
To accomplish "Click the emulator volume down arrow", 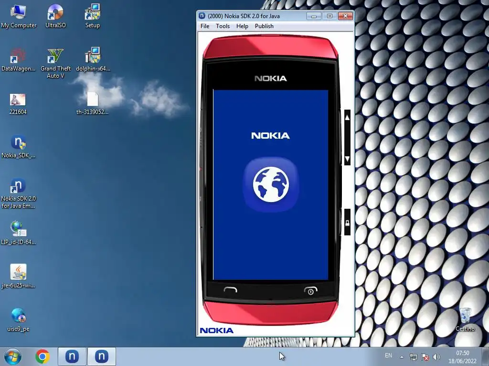I will (347, 159).
